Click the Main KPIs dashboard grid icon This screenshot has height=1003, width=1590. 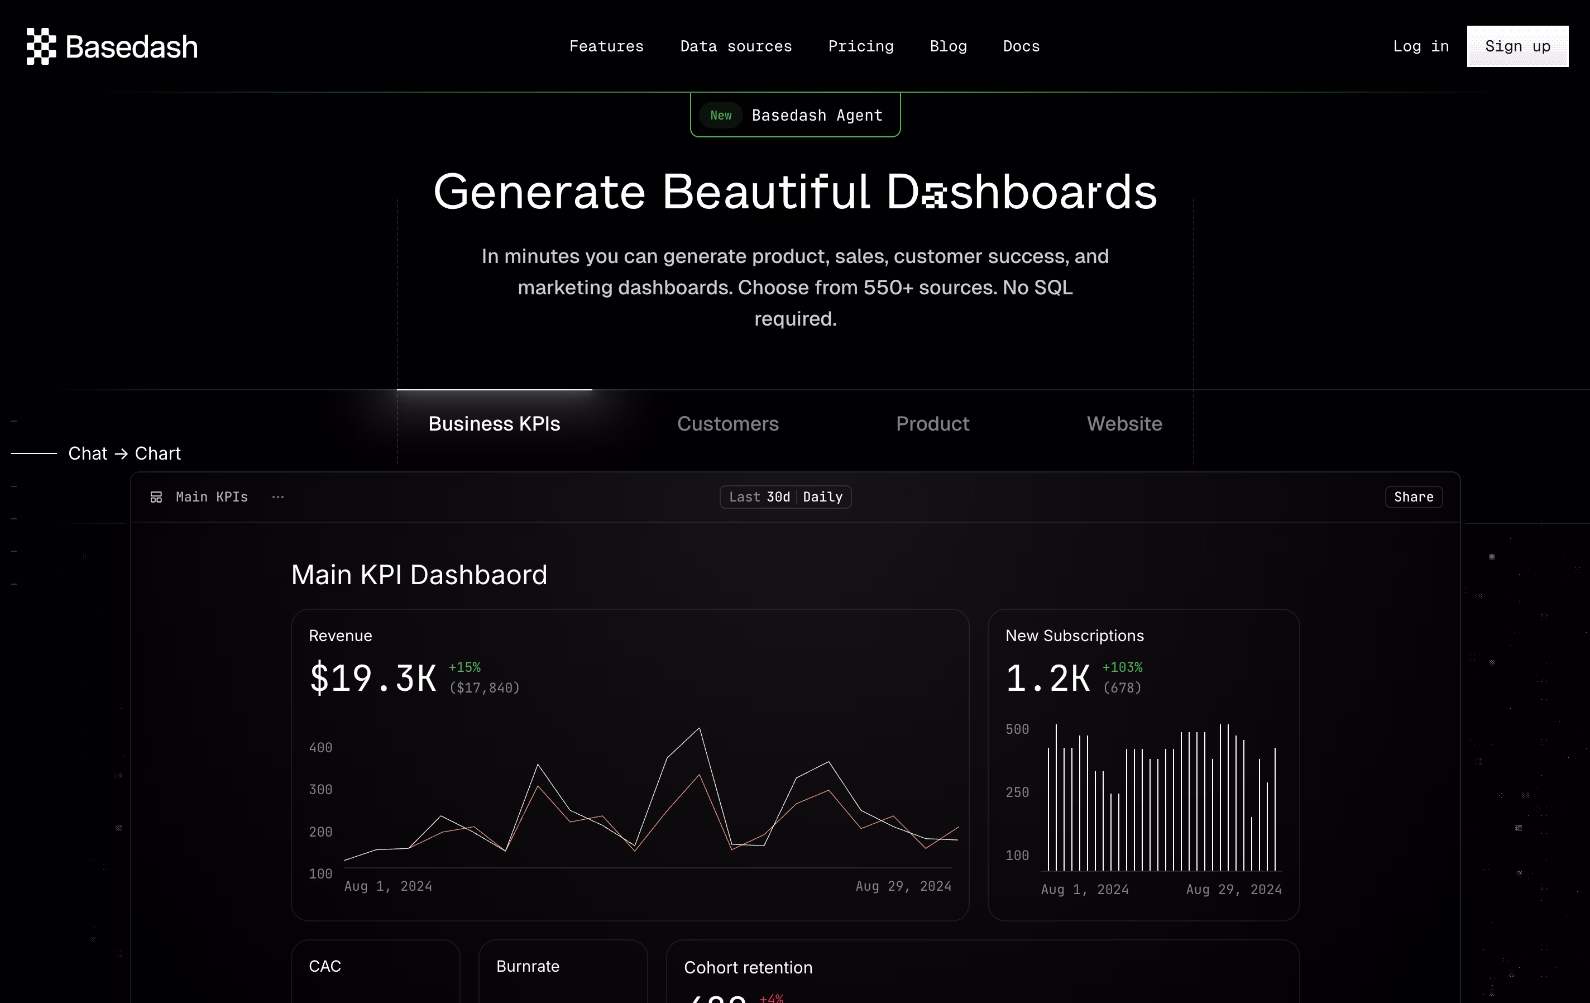click(x=156, y=497)
